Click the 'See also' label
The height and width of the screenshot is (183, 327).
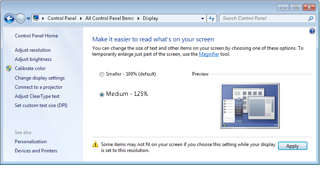[x=23, y=132]
